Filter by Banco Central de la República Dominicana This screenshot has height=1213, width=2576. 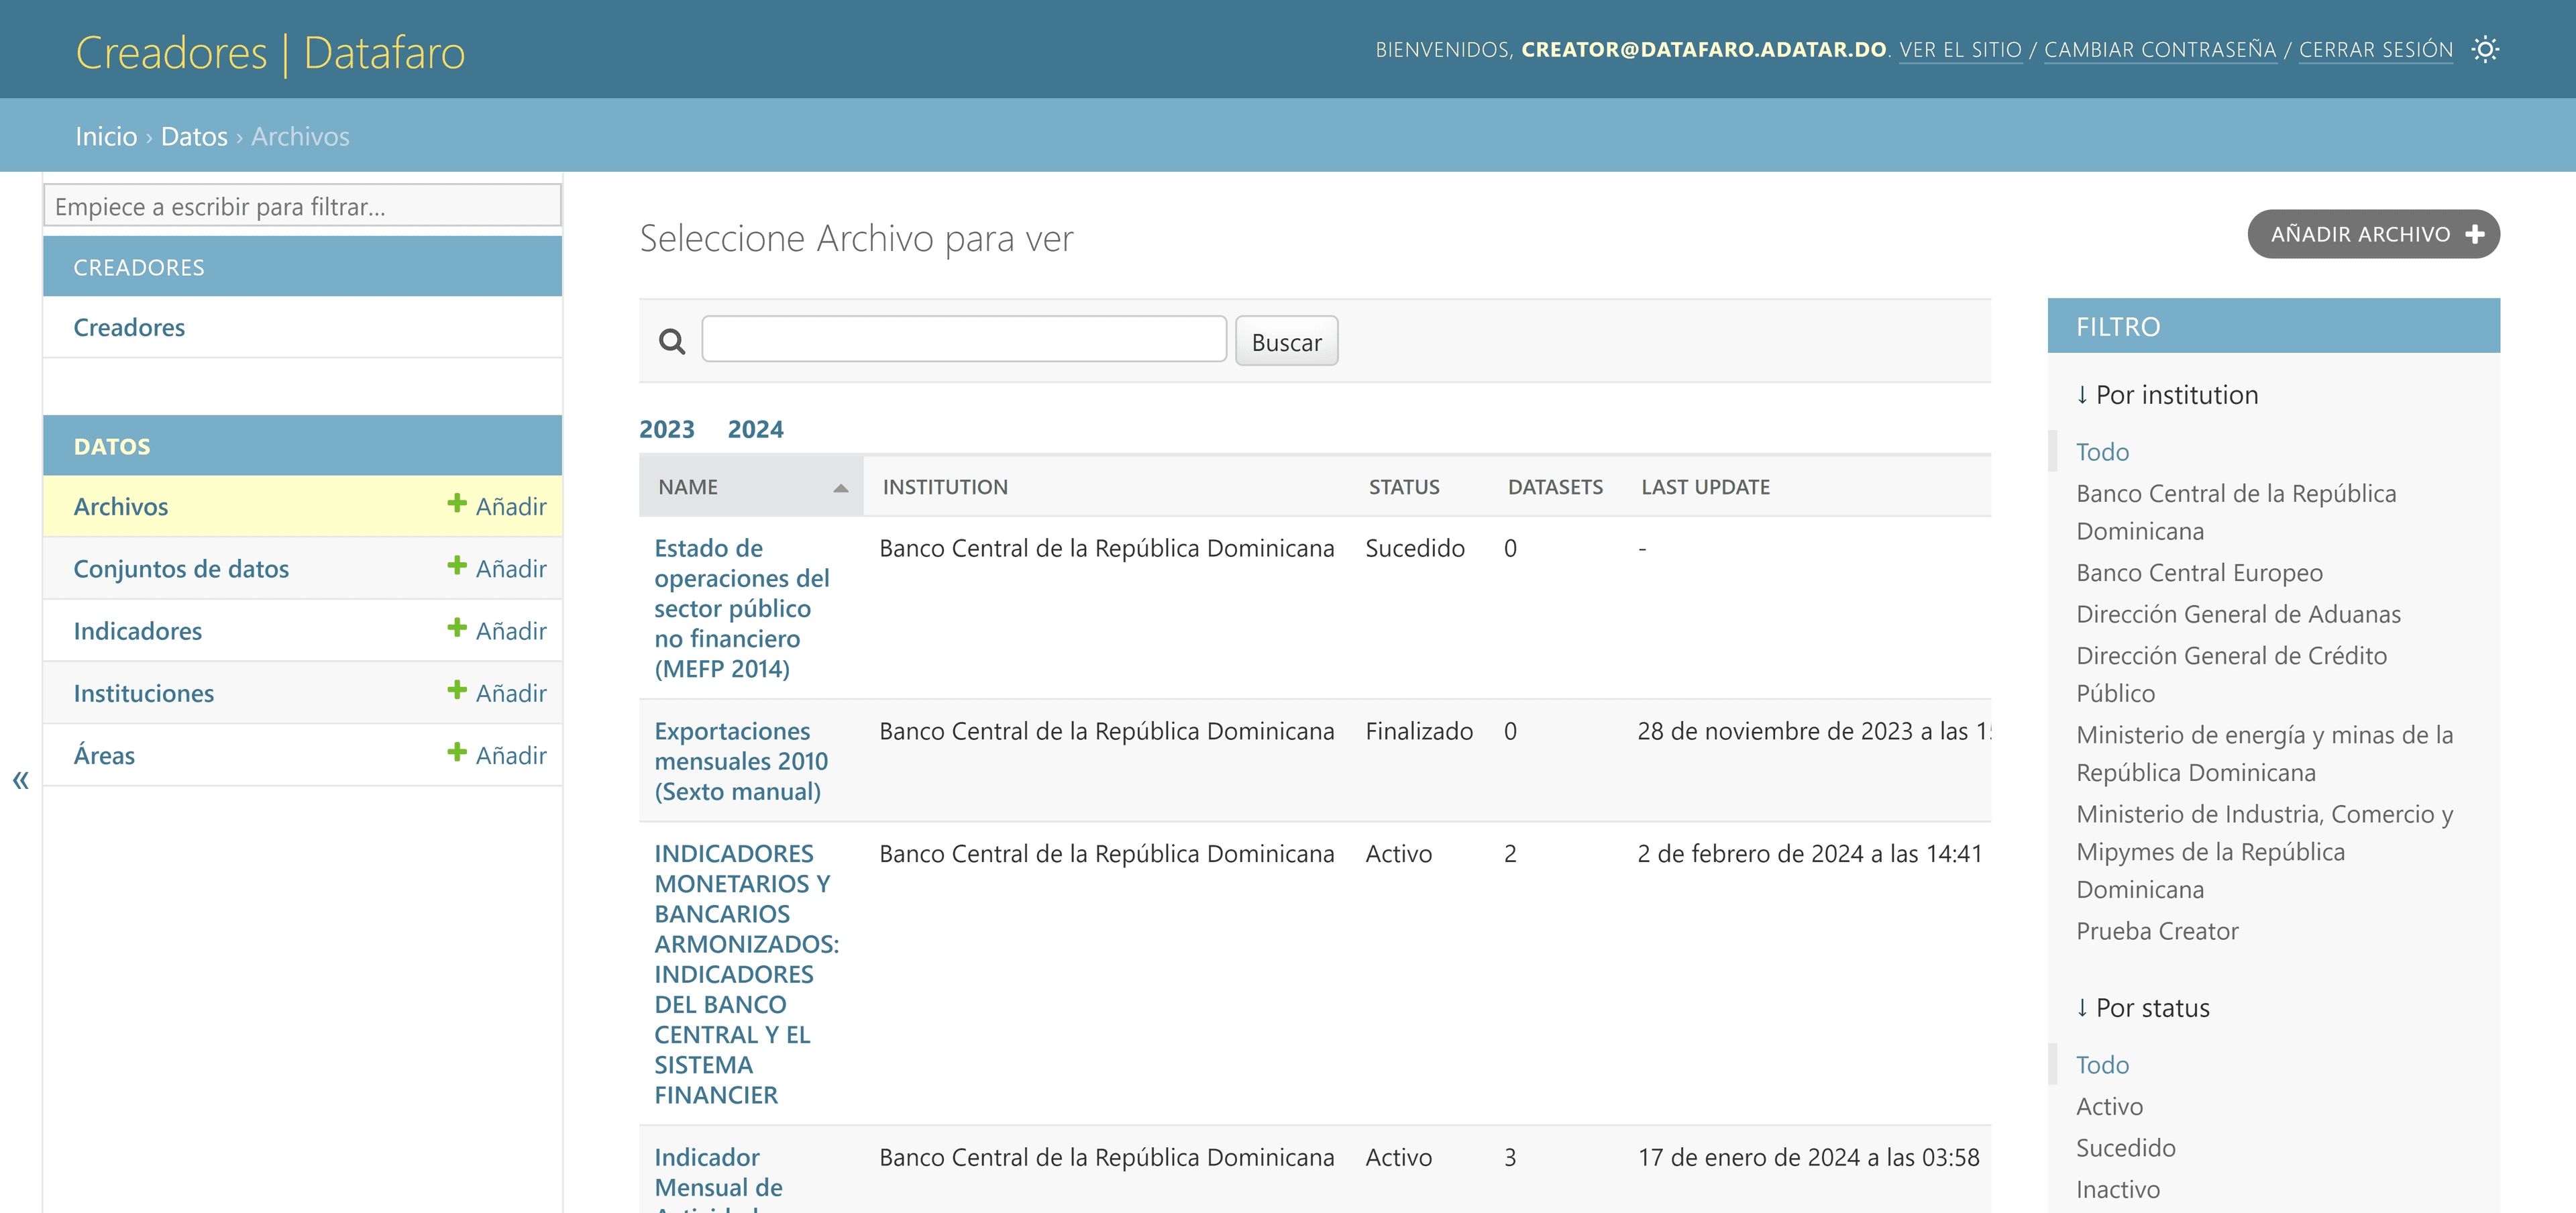[x=2236, y=512]
